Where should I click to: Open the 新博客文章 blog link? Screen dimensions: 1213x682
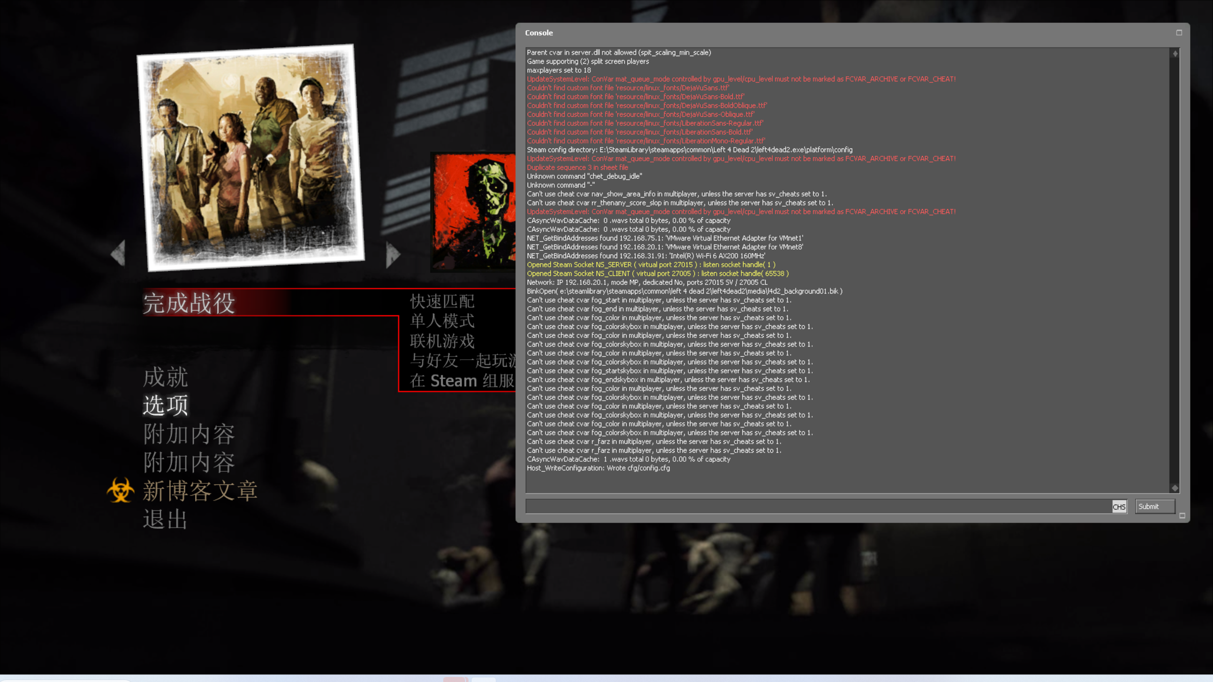click(200, 491)
